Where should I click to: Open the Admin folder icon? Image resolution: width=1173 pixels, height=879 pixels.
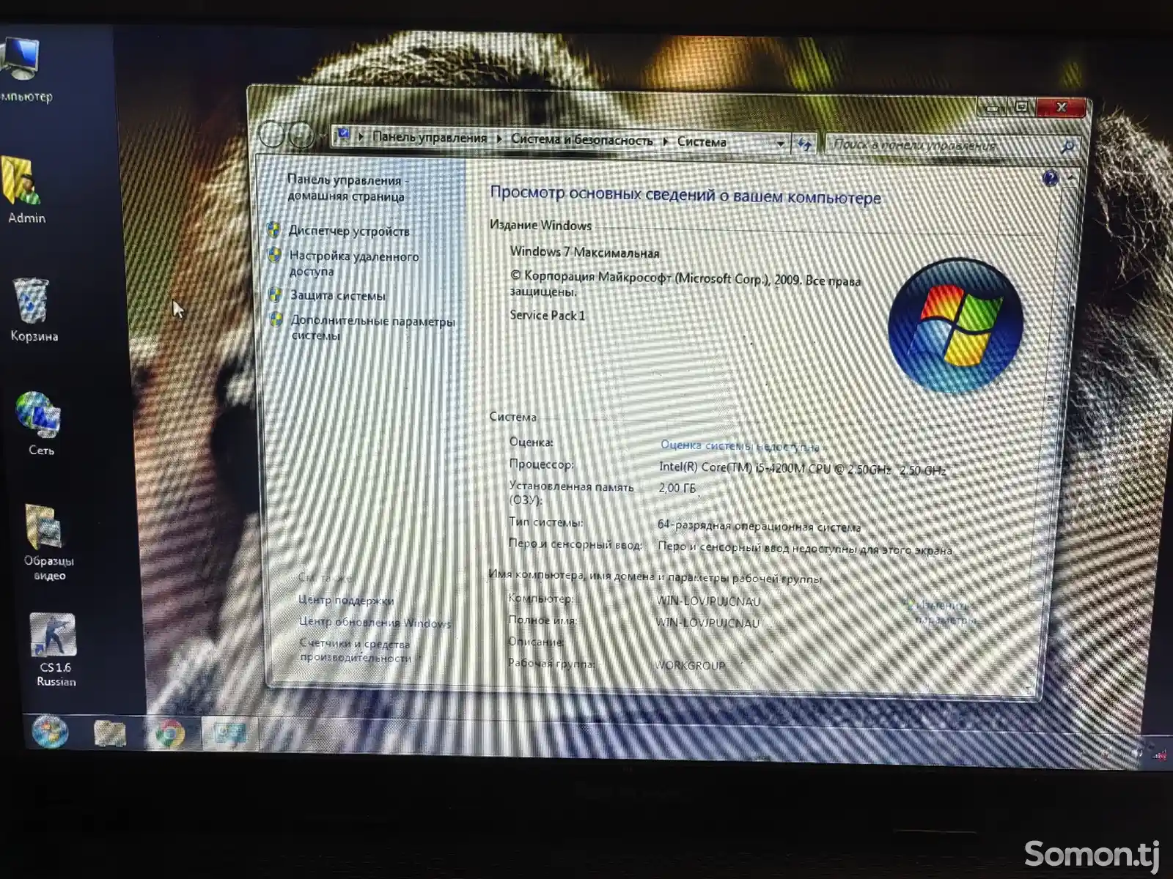[26, 190]
